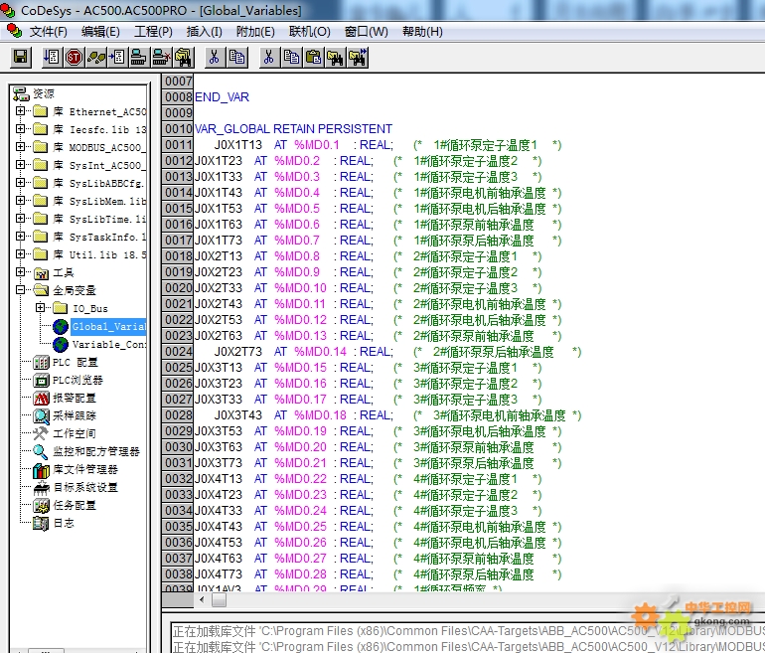Select 库 SysLibABBCfg tree item
Viewport: 765px width, 653px height.
pyautogui.click(x=99, y=183)
